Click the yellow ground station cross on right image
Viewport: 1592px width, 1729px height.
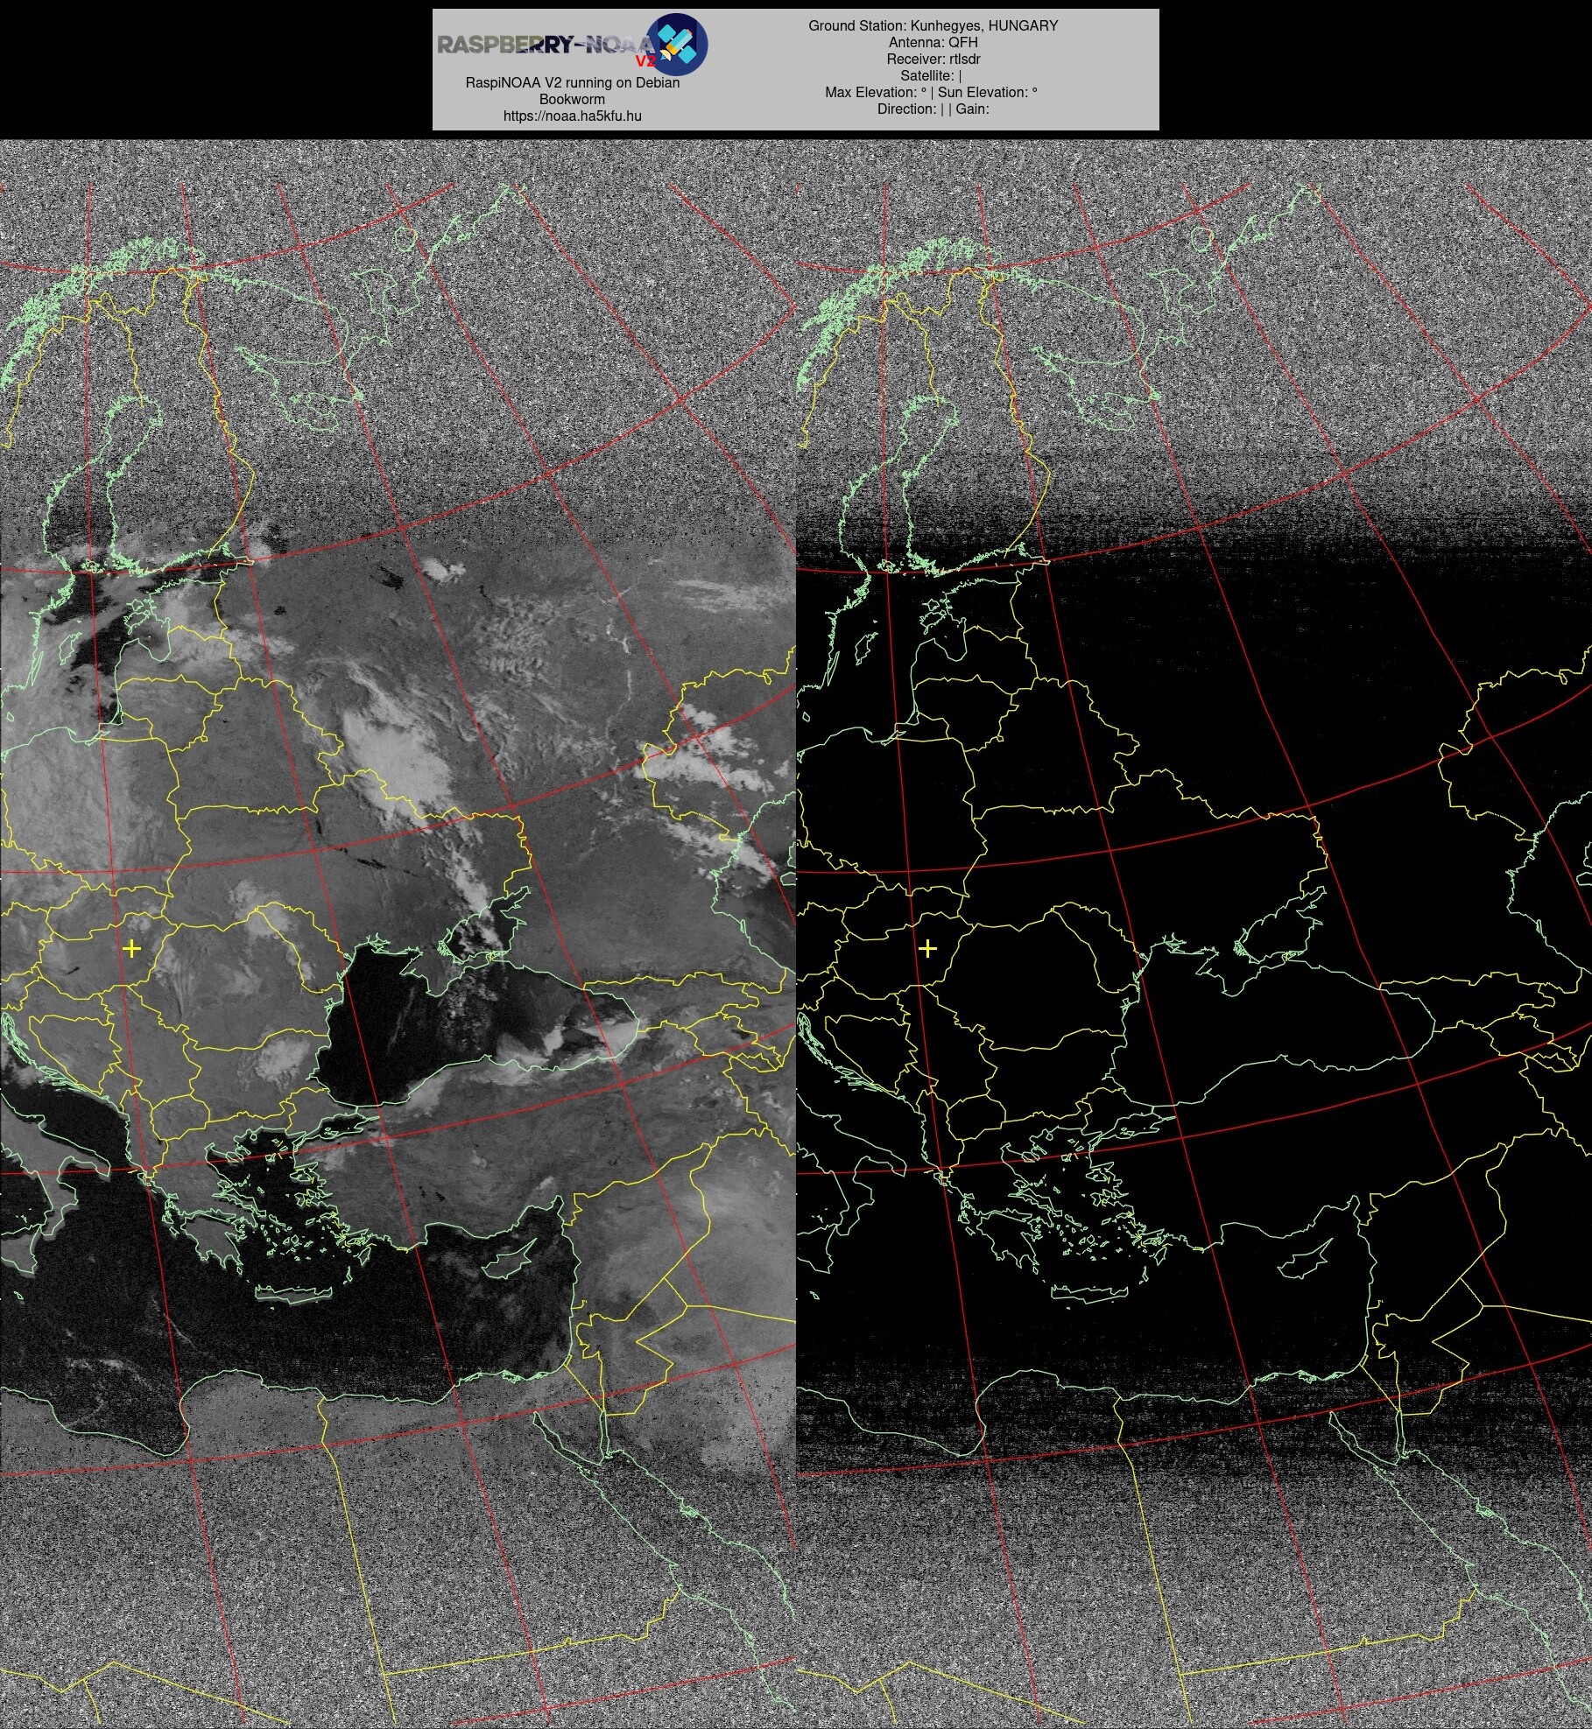(927, 948)
